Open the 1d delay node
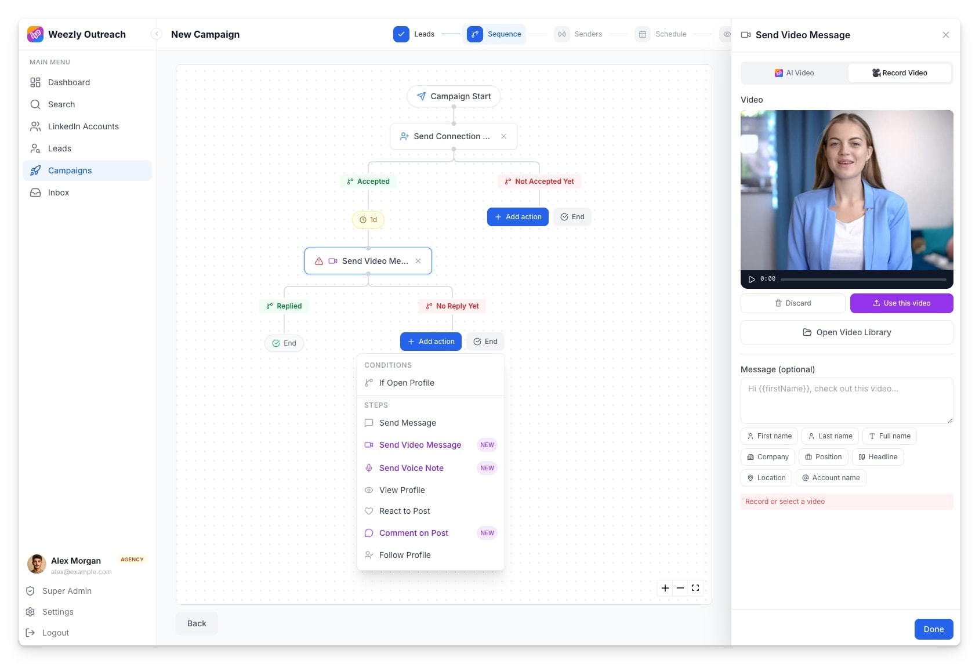 [368, 220]
